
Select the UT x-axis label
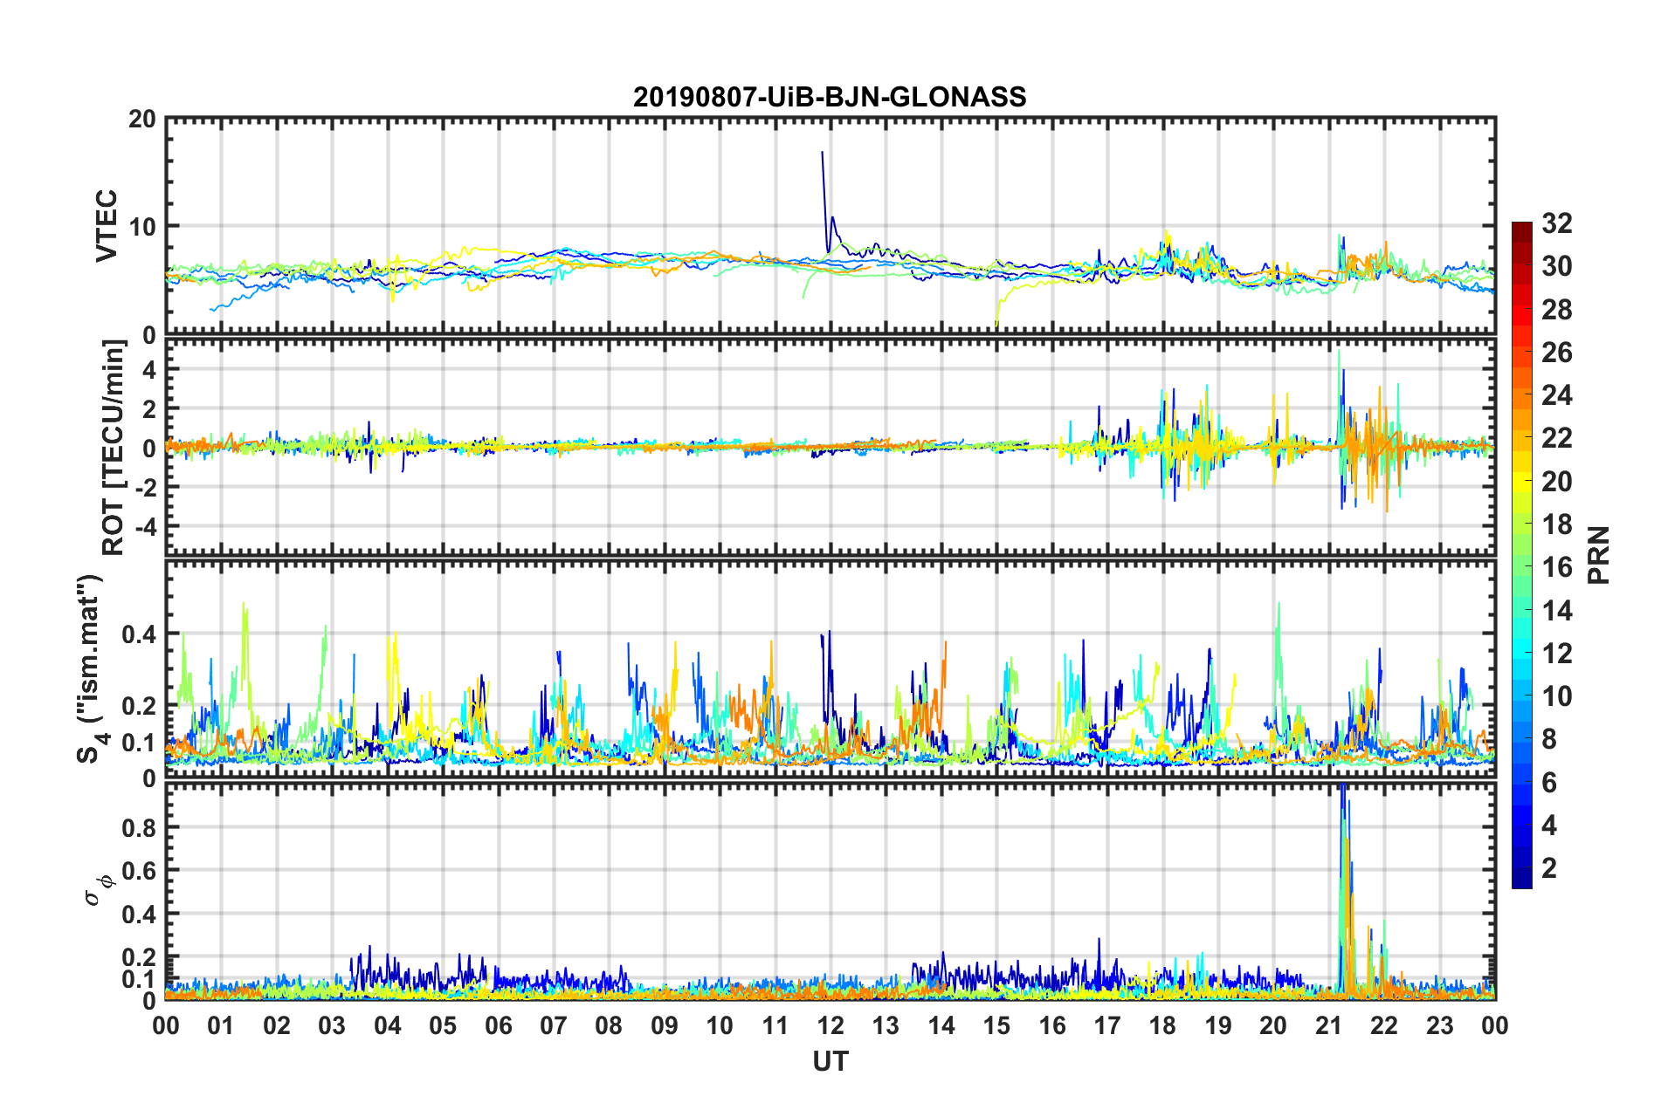coord(830,1061)
